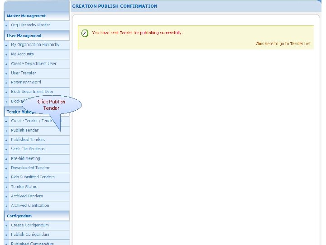Click plus icon beside Reset Password
Image resolution: width=326 pixels, height=245 pixels.
pyautogui.click(x=6, y=83)
